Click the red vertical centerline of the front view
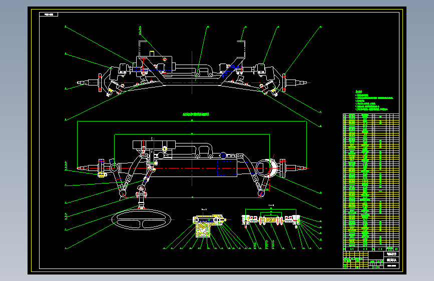Screen dimensions: 434x281 point(192,72)
